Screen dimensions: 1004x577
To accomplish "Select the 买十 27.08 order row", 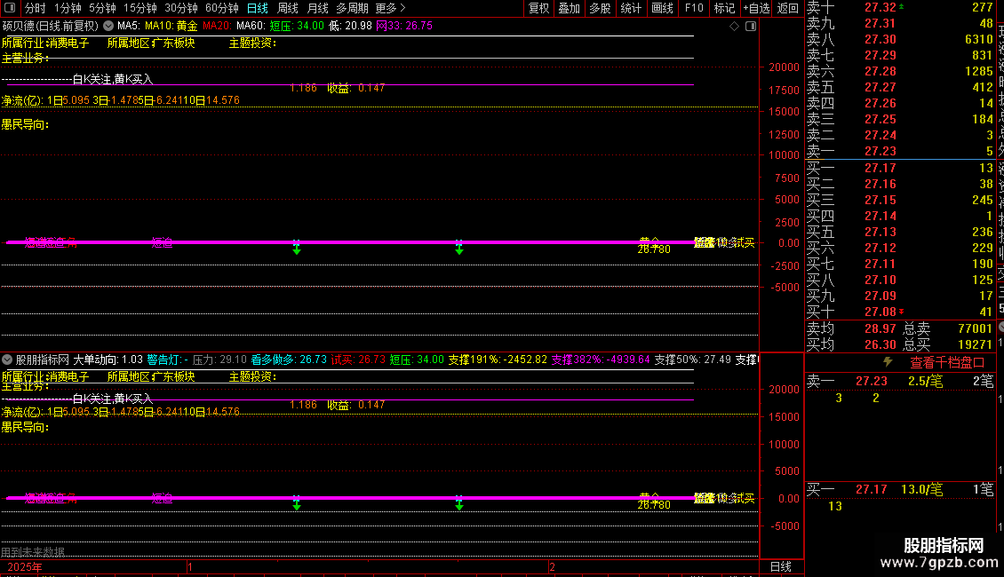I will coord(900,312).
